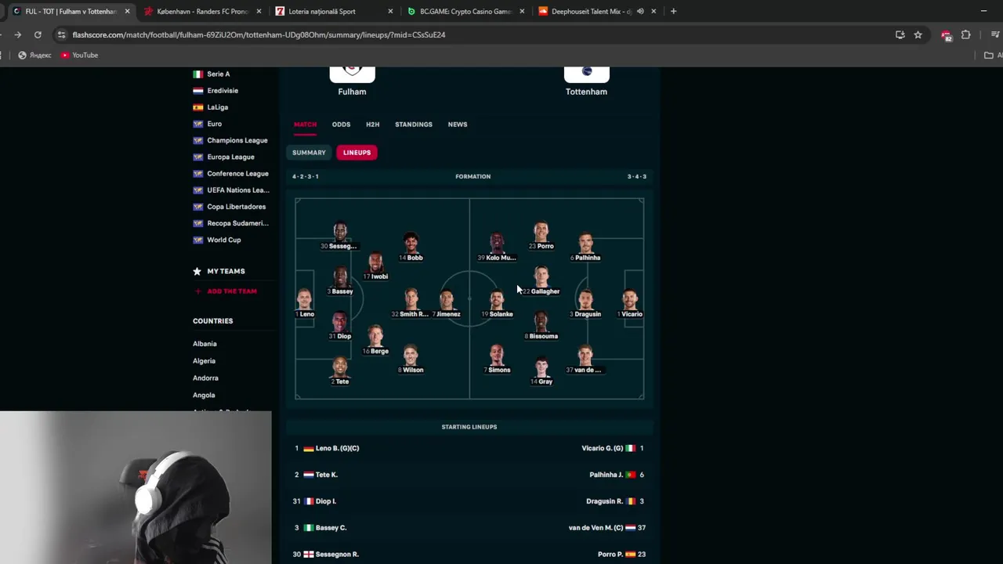Close the FUL - TOT Fulham v Tottenham tab
The height and width of the screenshot is (564, 1003).
(x=128, y=12)
